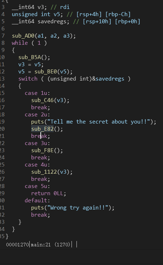The height and width of the screenshot is (265, 163).
Task: Click the while keyword
Action: click(x=20, y=43)
